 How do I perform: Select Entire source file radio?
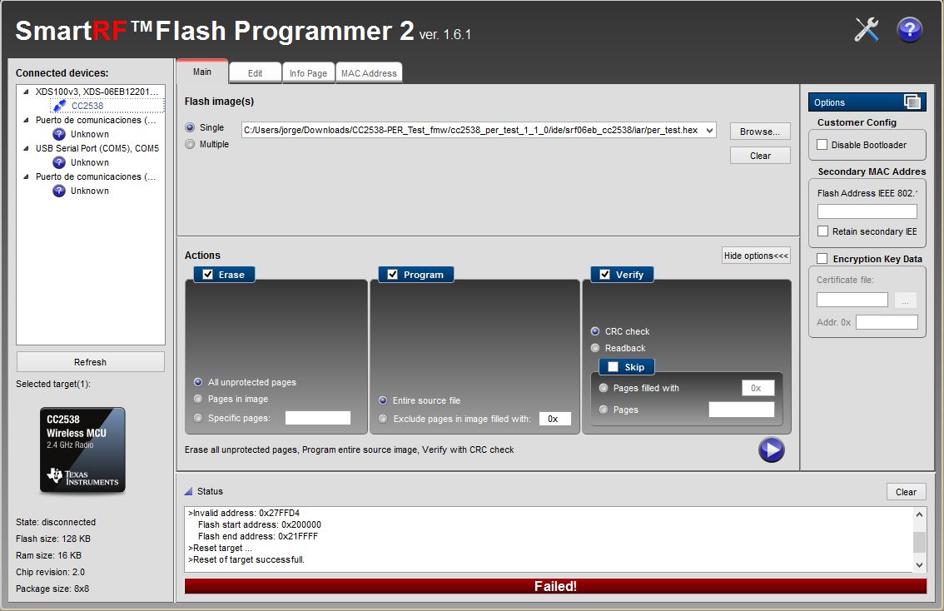pyautogui.click(x=383, y=400)
